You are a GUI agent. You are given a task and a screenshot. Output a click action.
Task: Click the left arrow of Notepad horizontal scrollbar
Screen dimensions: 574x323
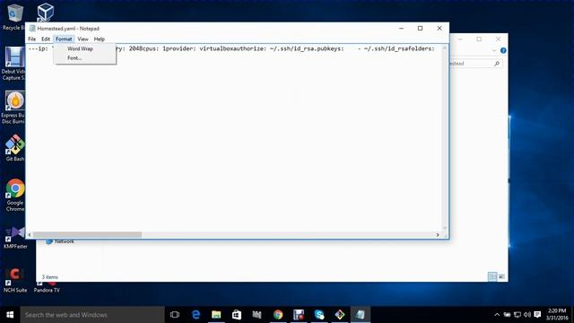(30, 235)
